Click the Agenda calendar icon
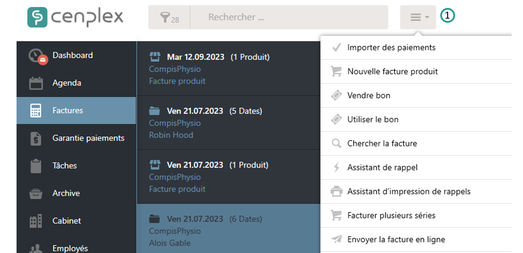The image size is (523, 253). click(36, 83)
